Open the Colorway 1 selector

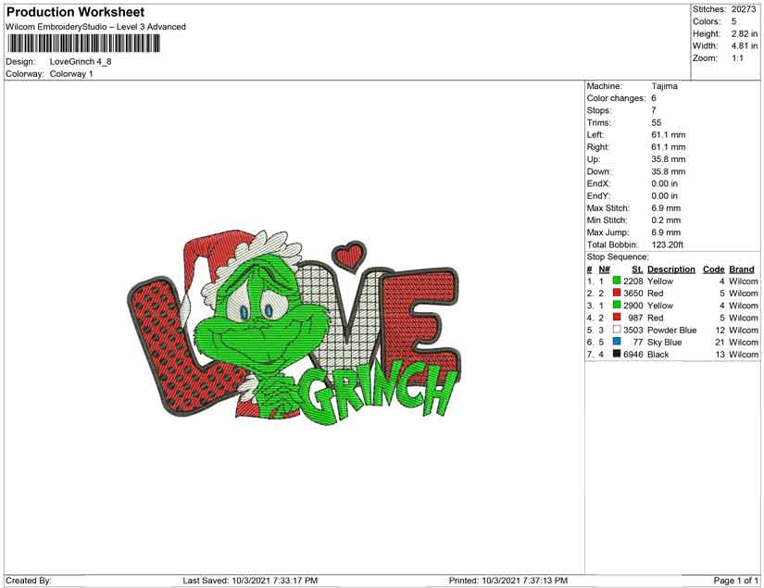pos(74,74)
